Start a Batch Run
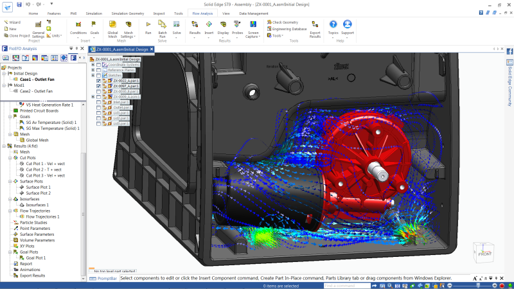The width and height of the screenshot is (514, 289). point(163,29)
